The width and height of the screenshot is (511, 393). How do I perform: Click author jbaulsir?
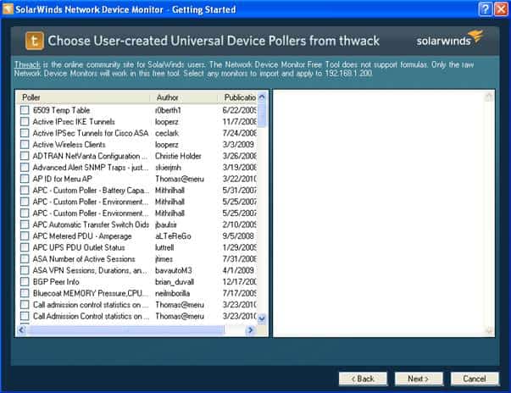166,224
